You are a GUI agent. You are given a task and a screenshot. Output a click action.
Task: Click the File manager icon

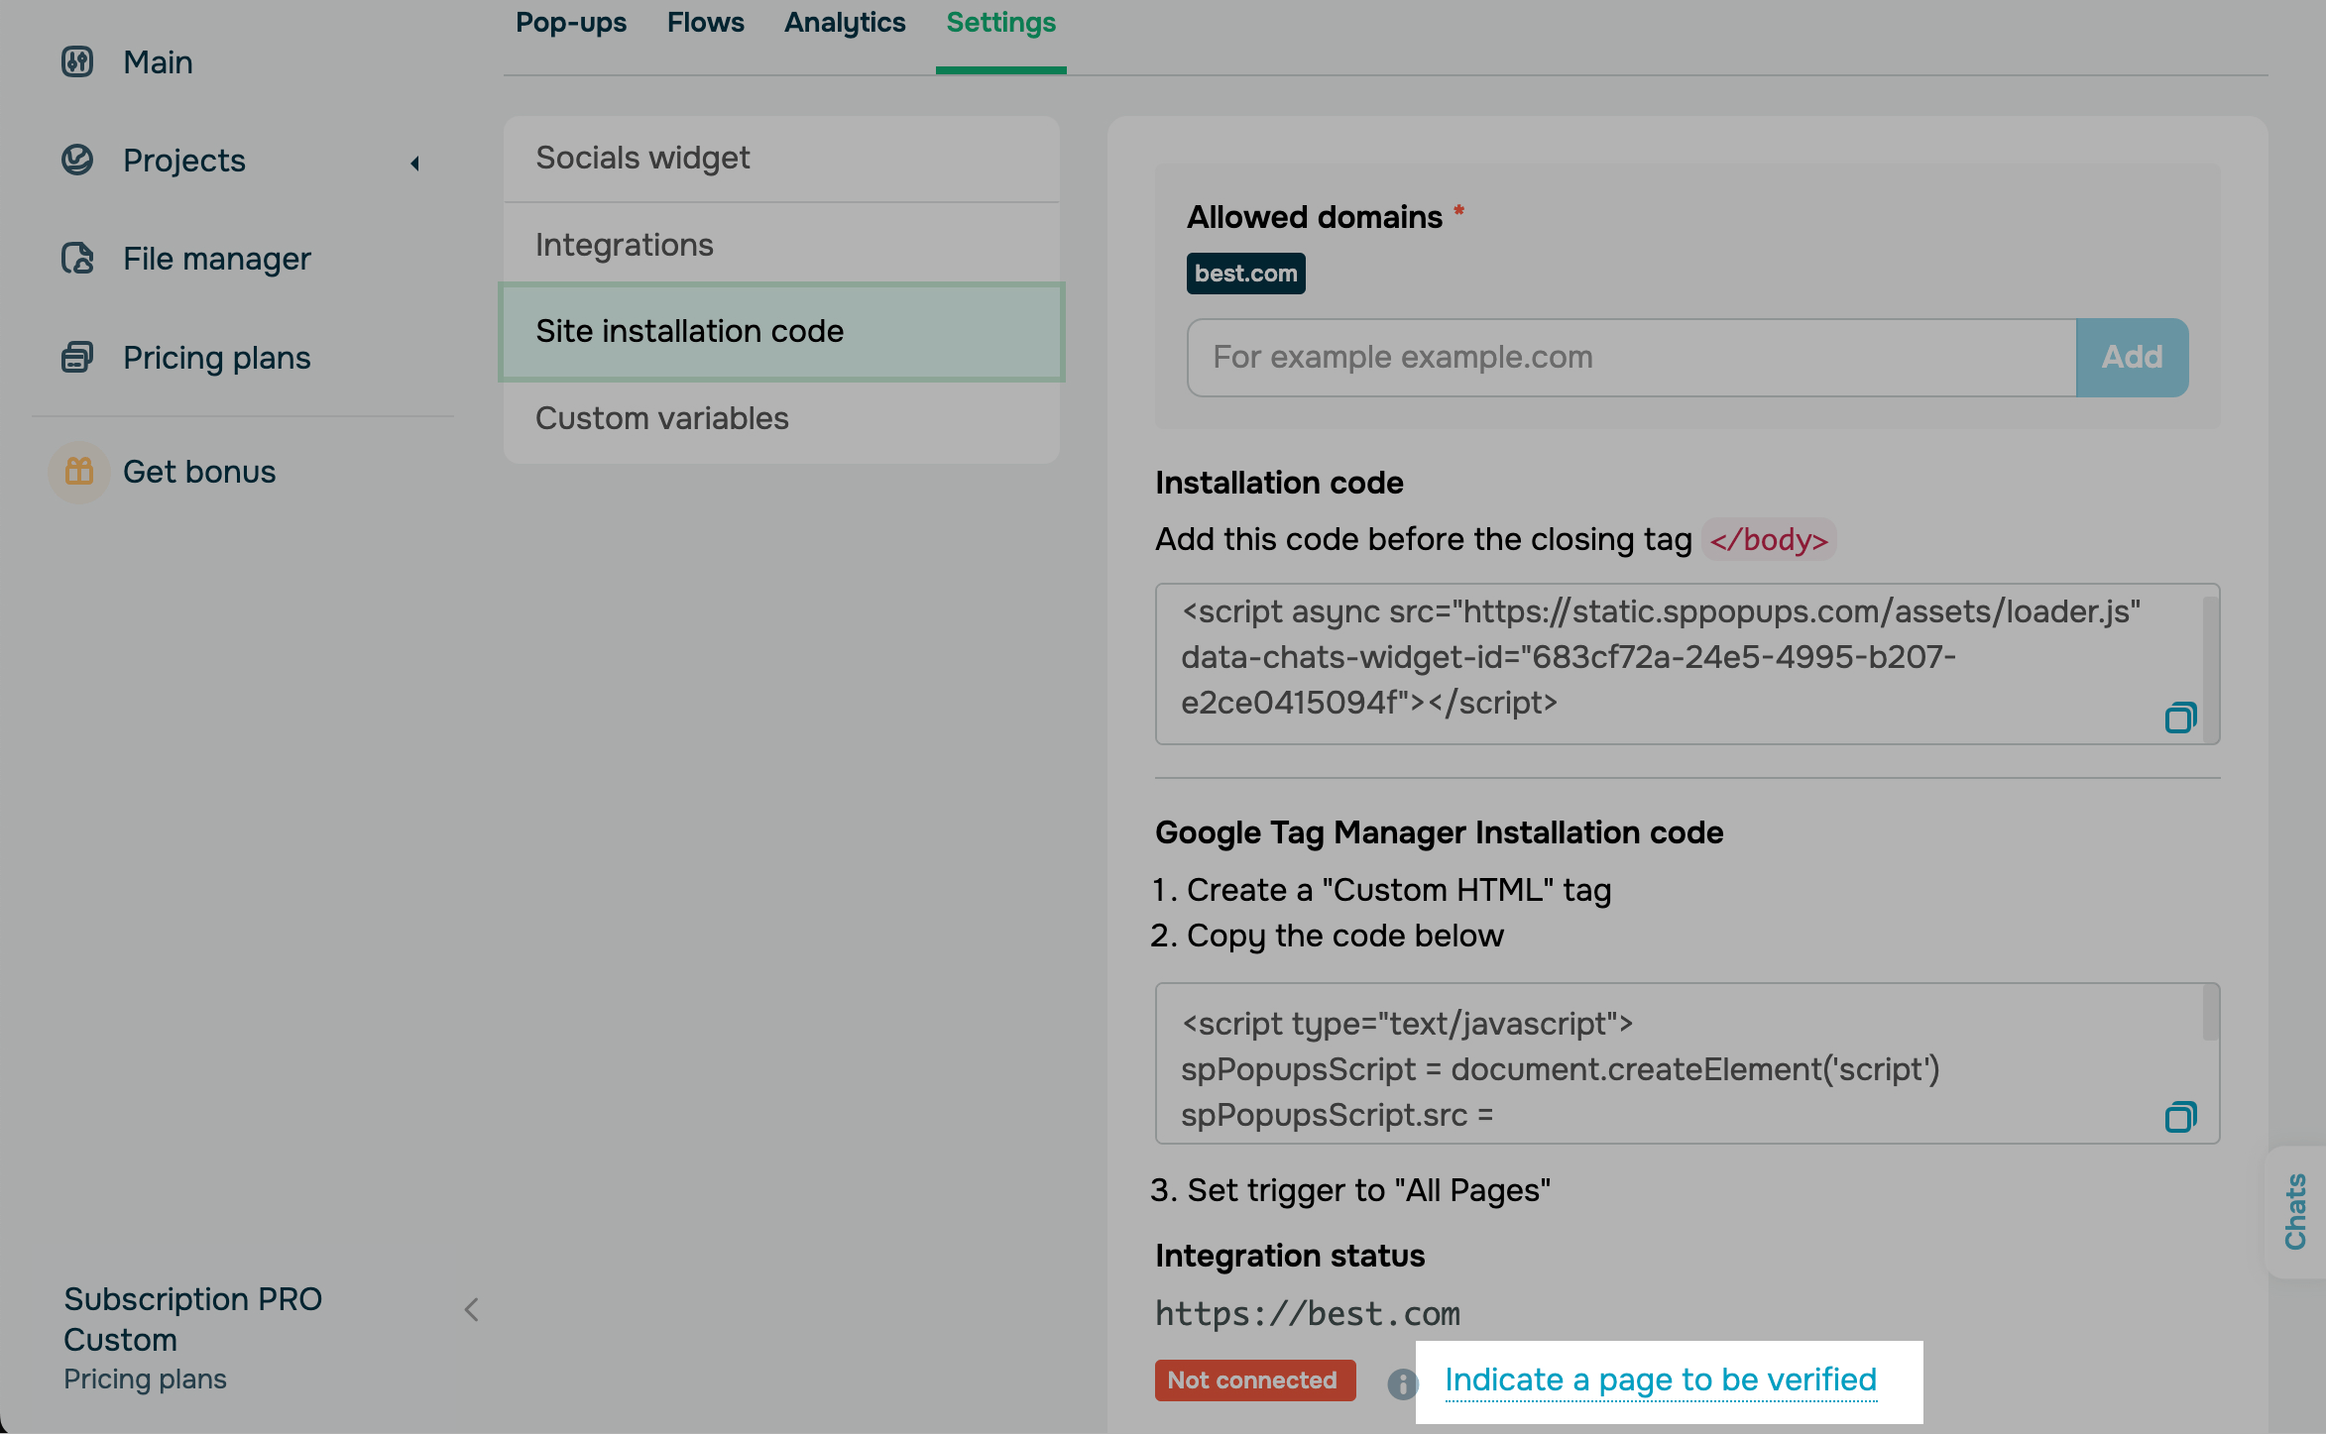[x=77, y=259]
